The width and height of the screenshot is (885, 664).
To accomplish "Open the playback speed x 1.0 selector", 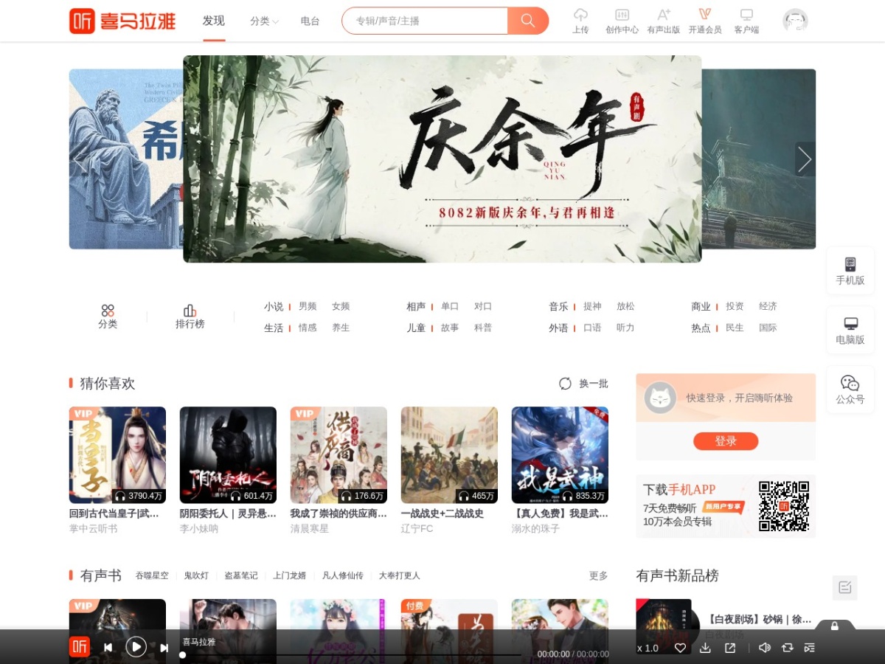I will tap(648, 648).
